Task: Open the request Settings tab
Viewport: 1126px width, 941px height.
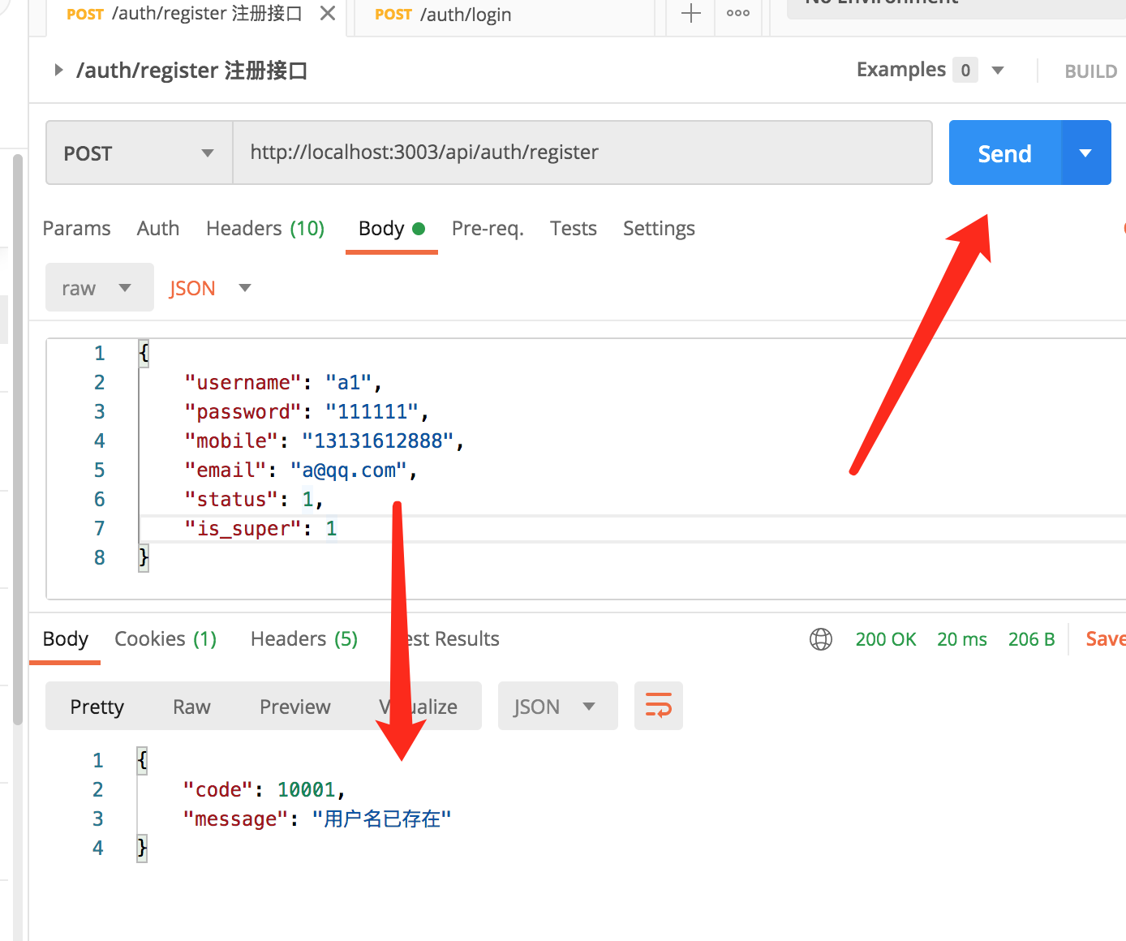Action: pos(659,229)
